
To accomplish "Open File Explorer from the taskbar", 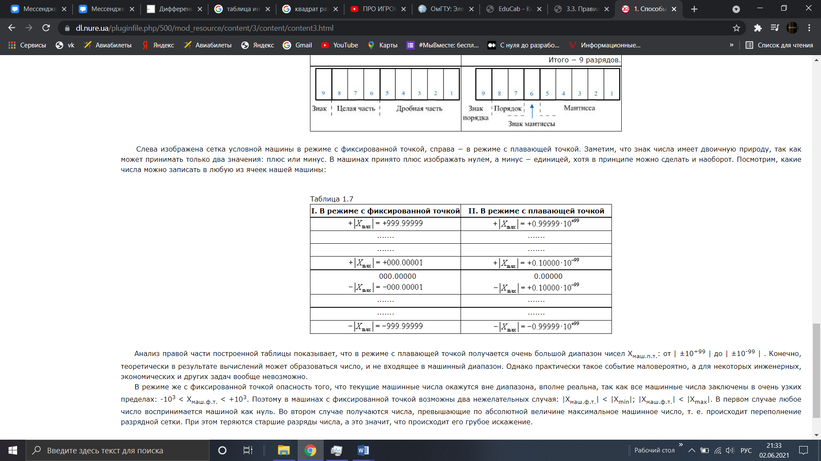I will [x=284, y=450].
